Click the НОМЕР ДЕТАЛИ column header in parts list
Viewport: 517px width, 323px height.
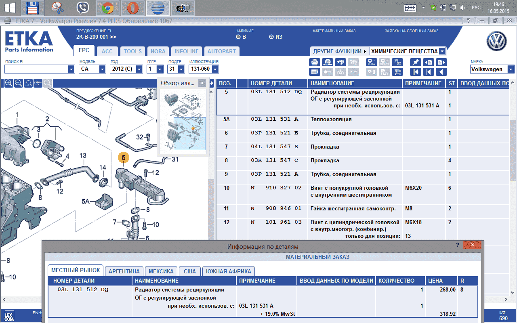(278, 83)
